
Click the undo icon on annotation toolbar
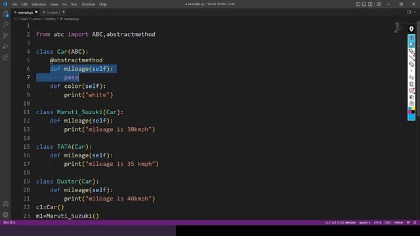[411, 77]
